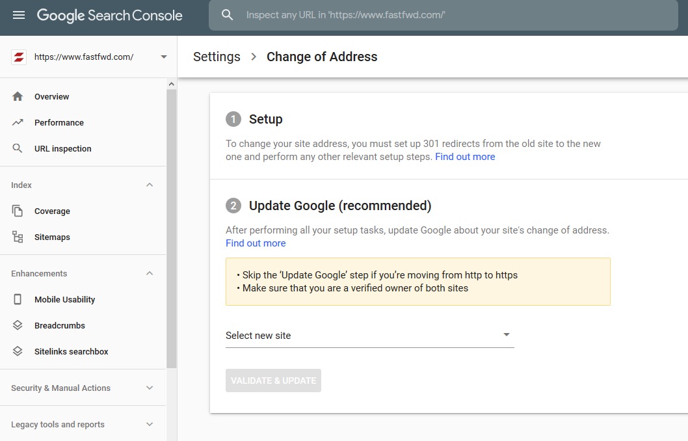Click the URL inspection magnifier icon
688x441 pixels.
pyautogui.click(x=18, y=148)
